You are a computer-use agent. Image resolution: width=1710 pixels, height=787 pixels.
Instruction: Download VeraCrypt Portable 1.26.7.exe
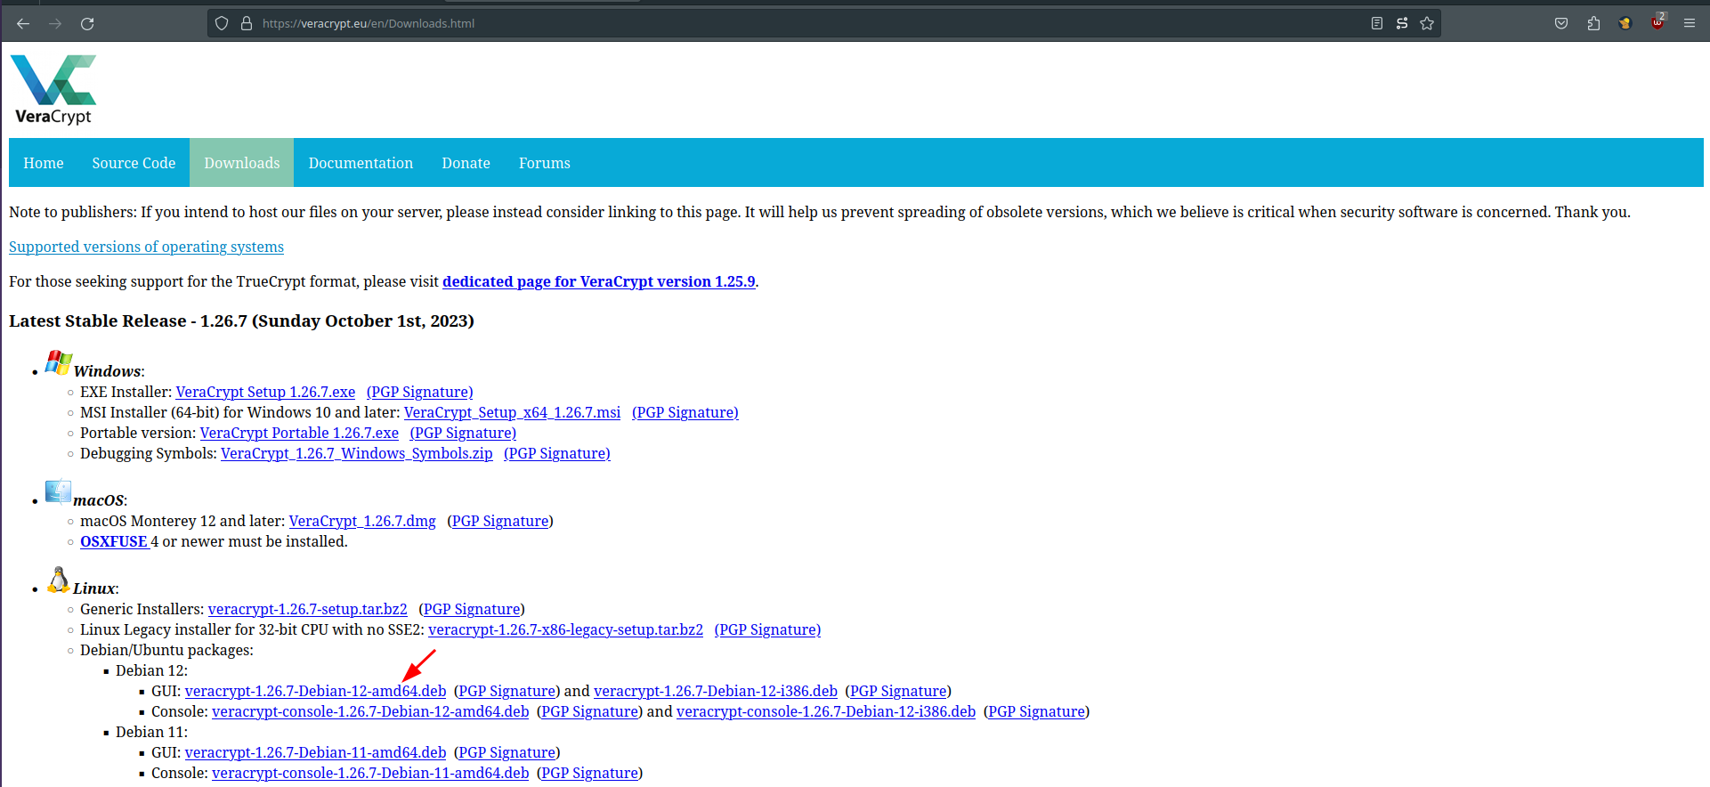(x=299, y=433)
